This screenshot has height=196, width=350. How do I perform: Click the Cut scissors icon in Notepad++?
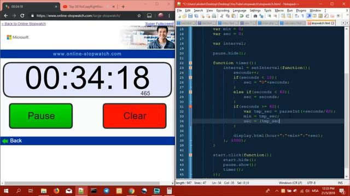[x=221, y=16]
